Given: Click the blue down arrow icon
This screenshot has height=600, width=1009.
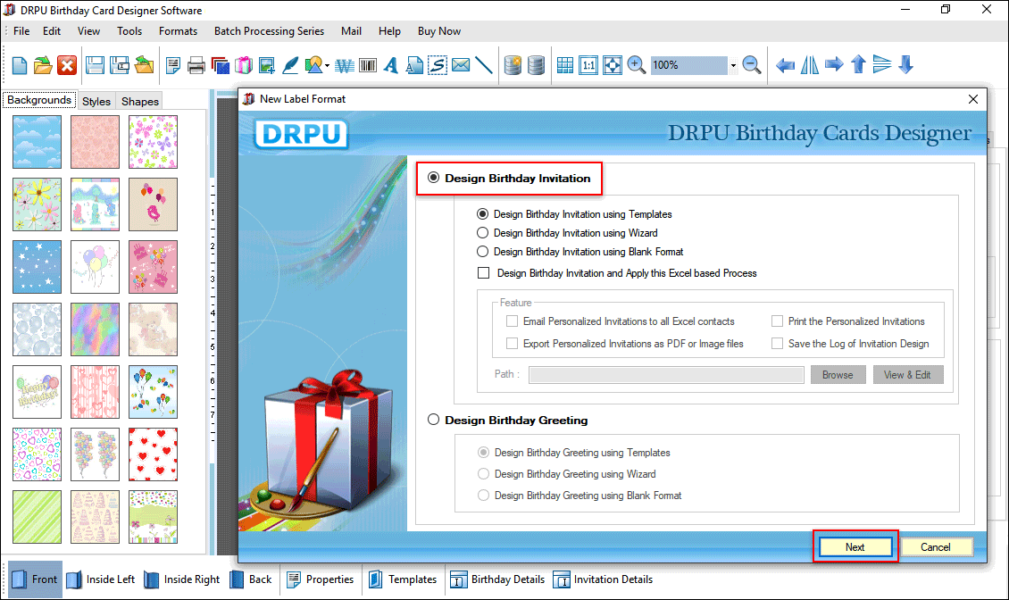Looking at the screenshot, I should (906, 64).
